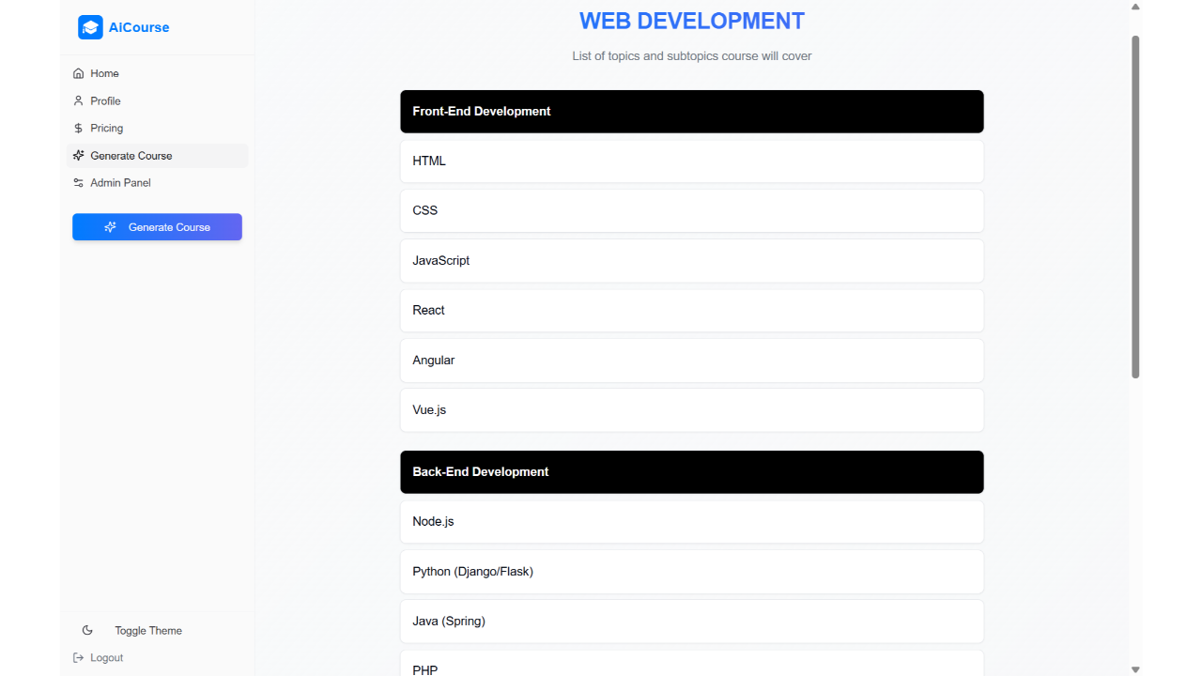
Task: Expand the Python (Django/Flask) topic
Action: click(x=692, y=571)
